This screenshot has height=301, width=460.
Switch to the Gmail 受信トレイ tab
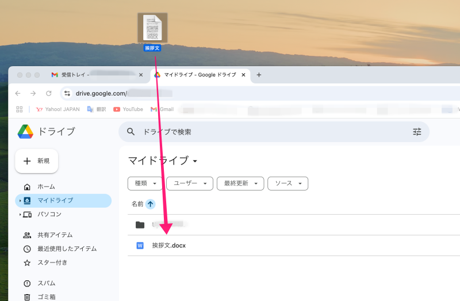[95, 75]
